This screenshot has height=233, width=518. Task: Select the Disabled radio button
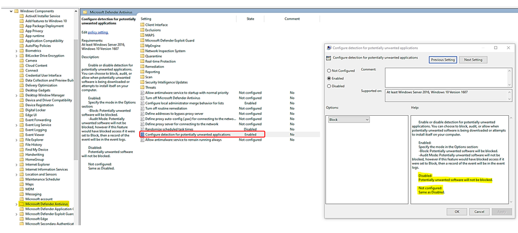click(329, 86)
